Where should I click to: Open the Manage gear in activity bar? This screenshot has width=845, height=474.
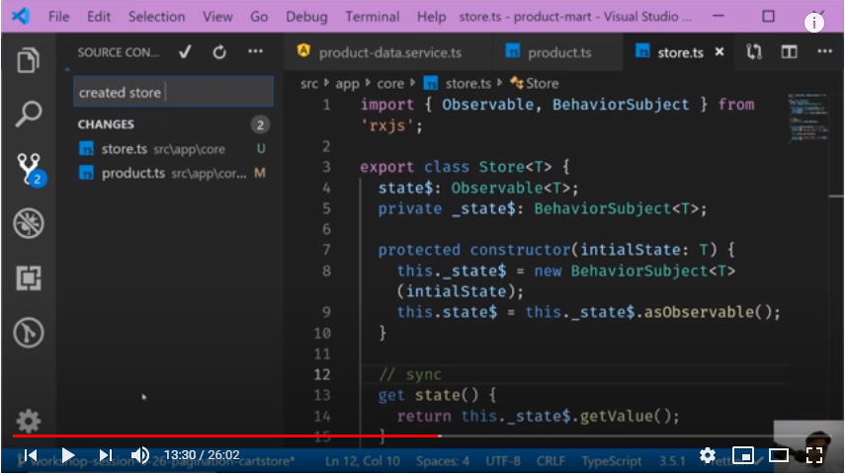click(x=29, y=422)
